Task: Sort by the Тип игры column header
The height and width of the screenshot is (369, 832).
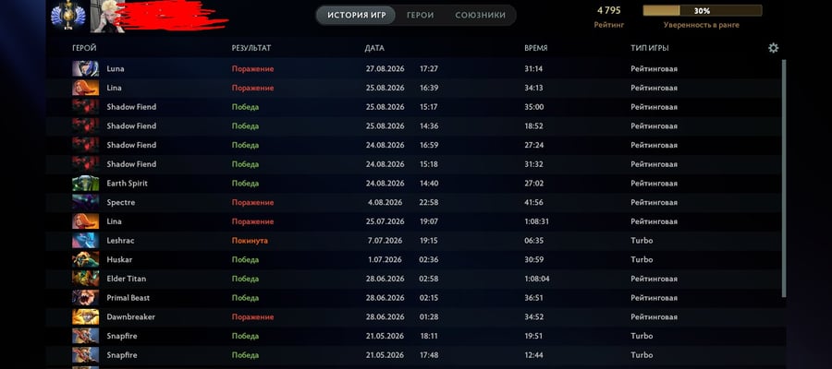Action: click(650, 48)
